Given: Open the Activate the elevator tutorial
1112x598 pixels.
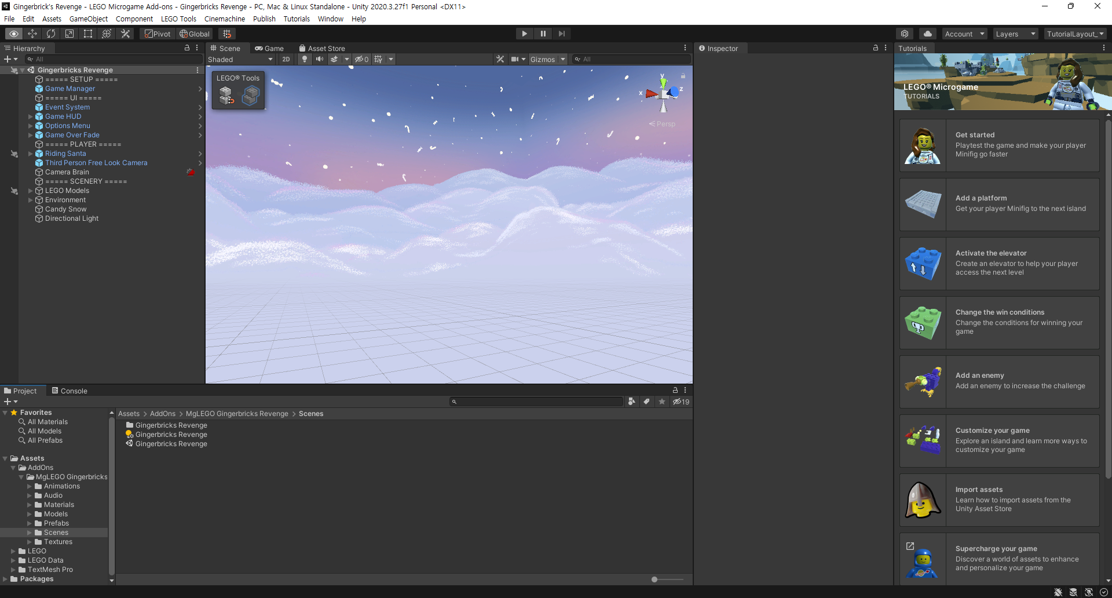Looking at the screenshot, I should click(1000, 264).
